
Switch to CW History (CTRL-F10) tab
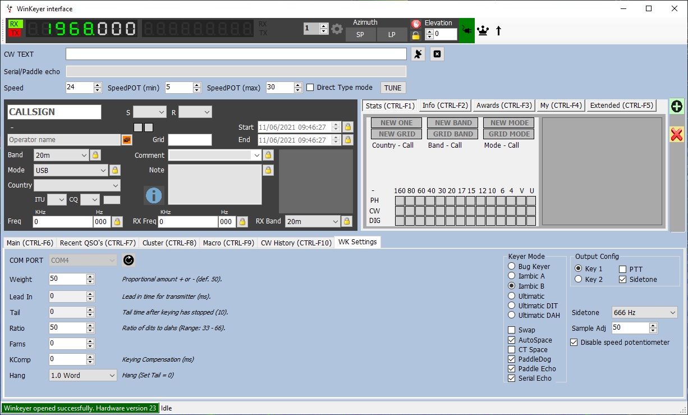coord(296,243)
